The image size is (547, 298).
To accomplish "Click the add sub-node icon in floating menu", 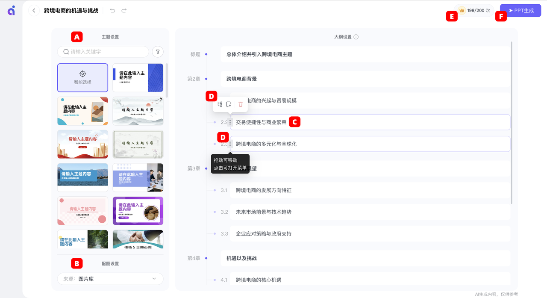I will pyautogui.click(x=219, y=104).
